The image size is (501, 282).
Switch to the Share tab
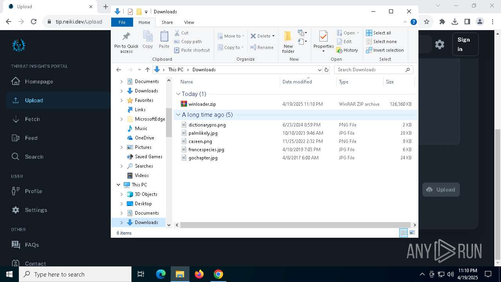pos(167,22)
